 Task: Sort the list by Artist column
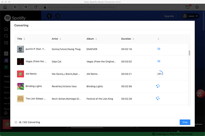60,39
